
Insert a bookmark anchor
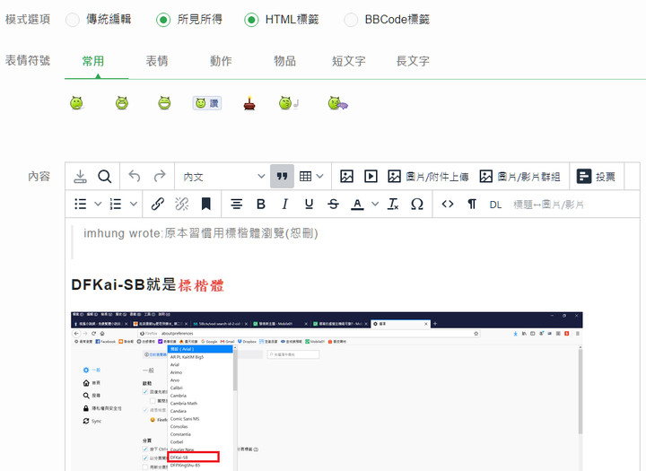[x=206, y=204]
